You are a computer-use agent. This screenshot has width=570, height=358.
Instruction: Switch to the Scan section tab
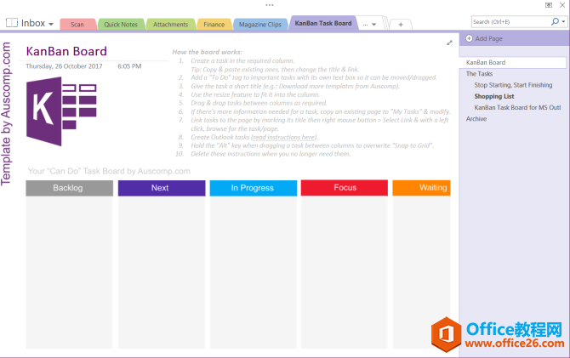click(x=77, y=24)
